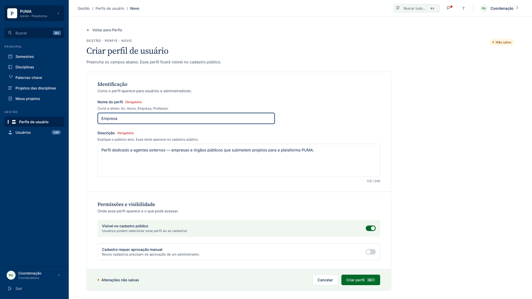
Task: Open Disciplinas book icon in sidebar
Action: tap(10, 67)
